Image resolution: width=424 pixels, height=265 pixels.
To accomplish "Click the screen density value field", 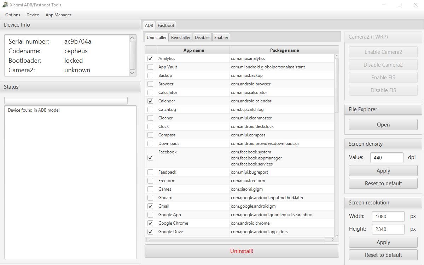I will tap(387, 158).
